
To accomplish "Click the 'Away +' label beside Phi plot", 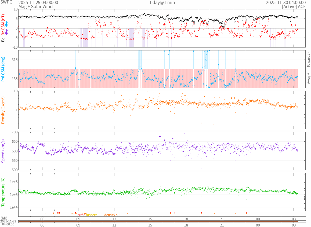I will (308, 78).
